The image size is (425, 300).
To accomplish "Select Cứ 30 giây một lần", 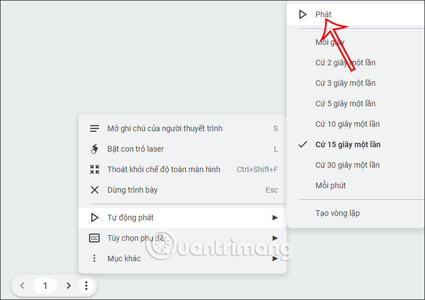I will click(356, 165).
